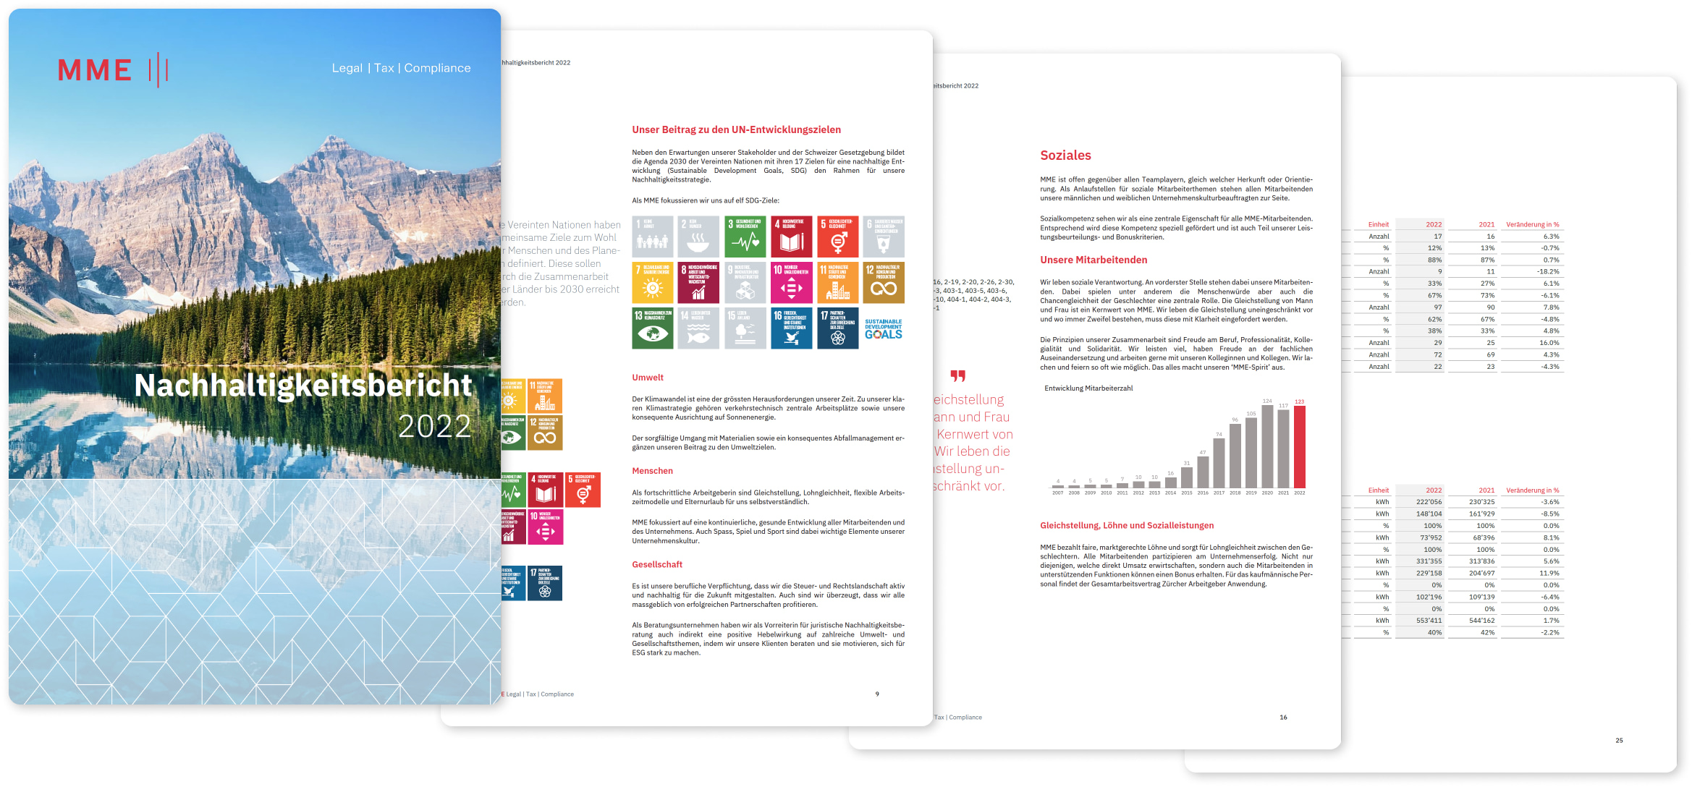The width and height of the screenshot is (1692, 787).
Task: Click the Soziales page title
Action: pyautogui.click(x=1065, y=156)
